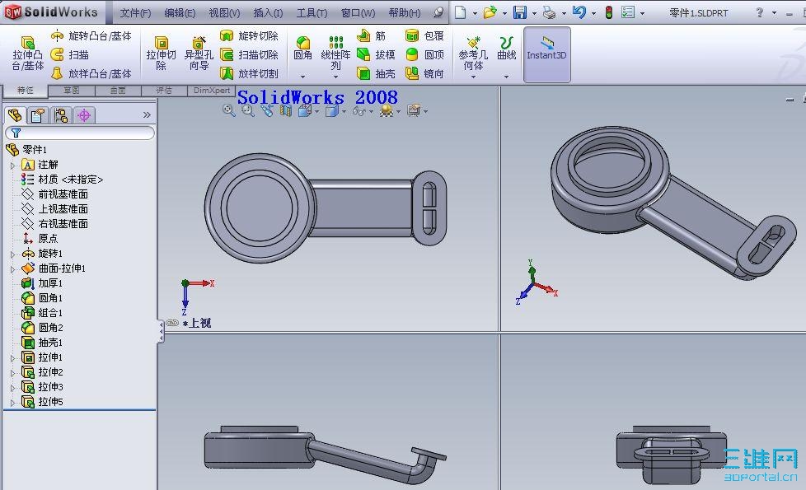Open the FeatureManager design tree tab

pyautogui.click(x=16, y=115)
